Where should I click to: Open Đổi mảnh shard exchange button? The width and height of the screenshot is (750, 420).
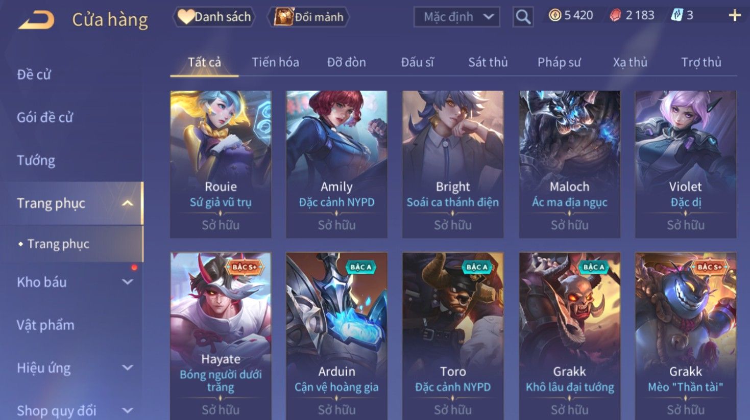pos(308,17)
